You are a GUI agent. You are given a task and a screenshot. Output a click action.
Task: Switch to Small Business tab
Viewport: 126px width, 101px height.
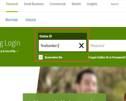[x=34, y=4]
